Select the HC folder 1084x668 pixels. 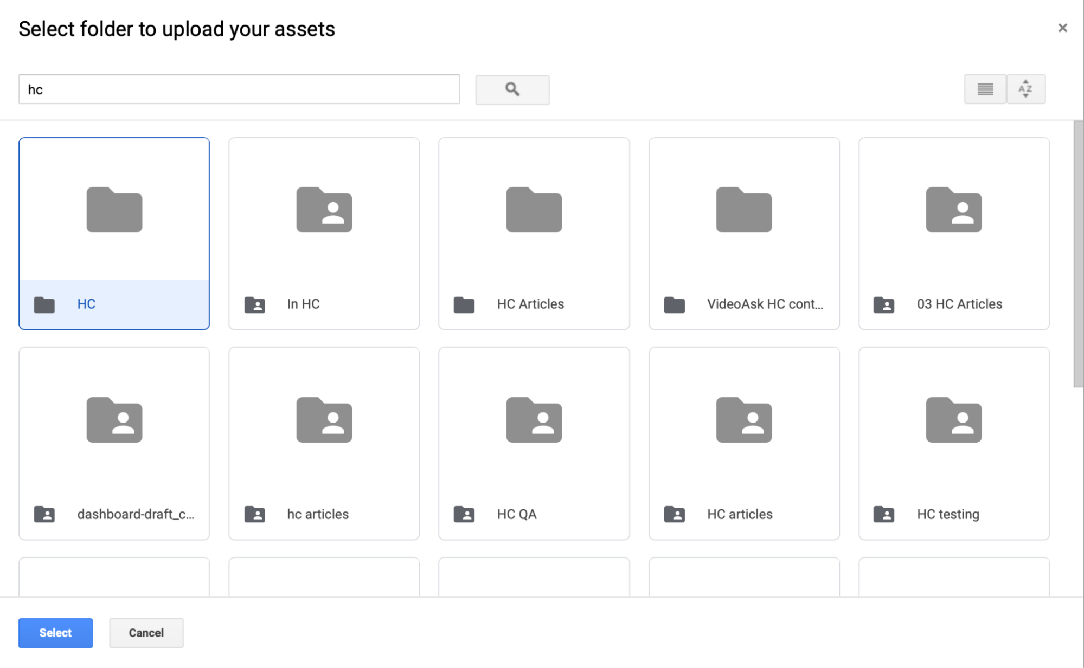114,233
